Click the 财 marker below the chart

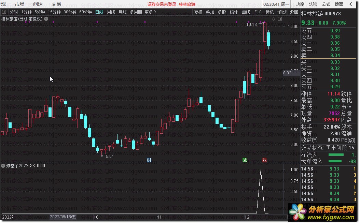point(149,160)
